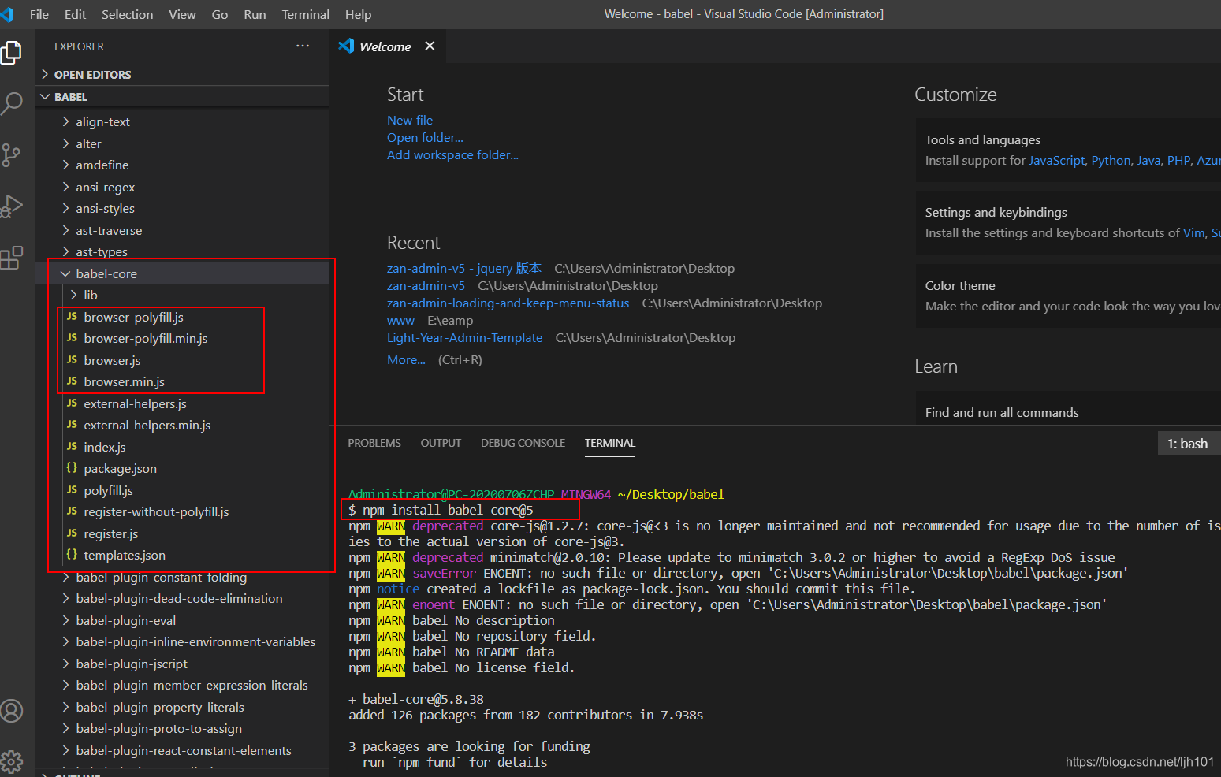Click the New file link

[x=410, y=120]
